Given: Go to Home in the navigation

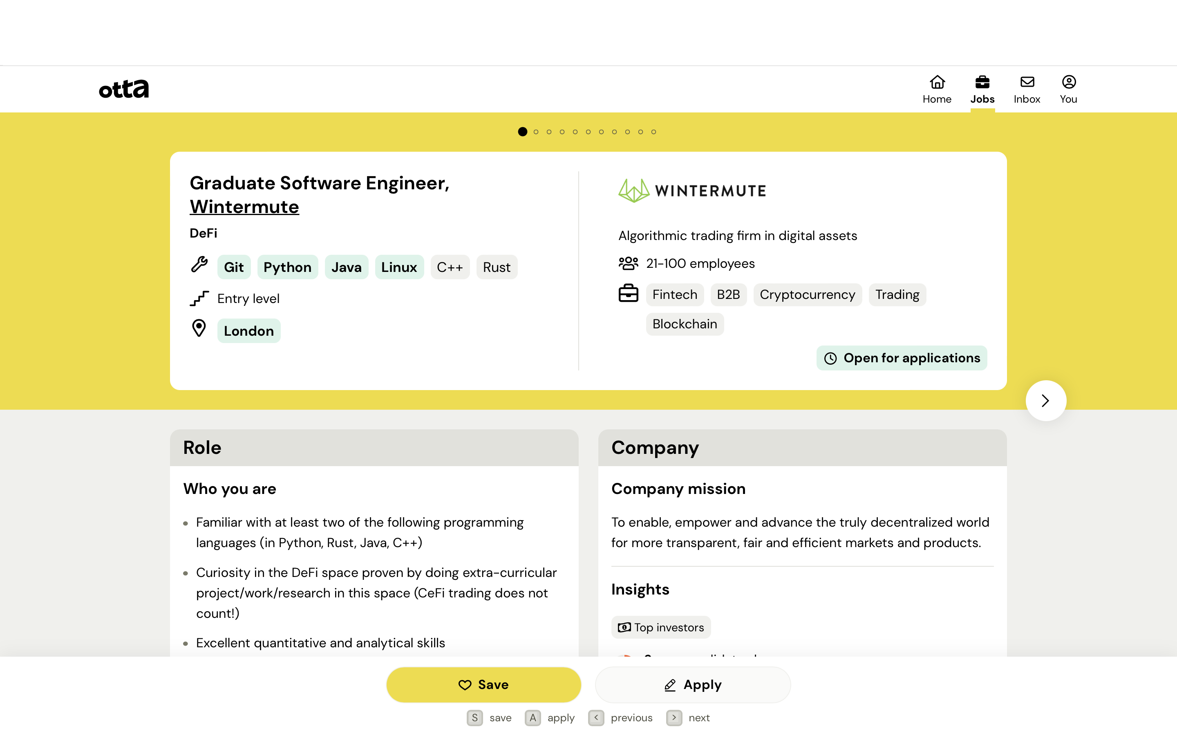Looking at the screenshot, I should 937,90.
